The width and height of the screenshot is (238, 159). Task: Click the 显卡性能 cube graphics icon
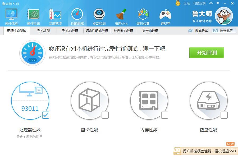(90, 101)
